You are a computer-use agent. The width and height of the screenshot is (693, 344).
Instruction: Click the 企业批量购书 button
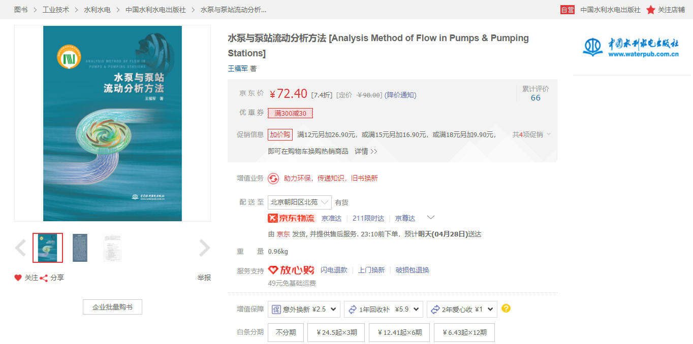[x=112, y=307]
